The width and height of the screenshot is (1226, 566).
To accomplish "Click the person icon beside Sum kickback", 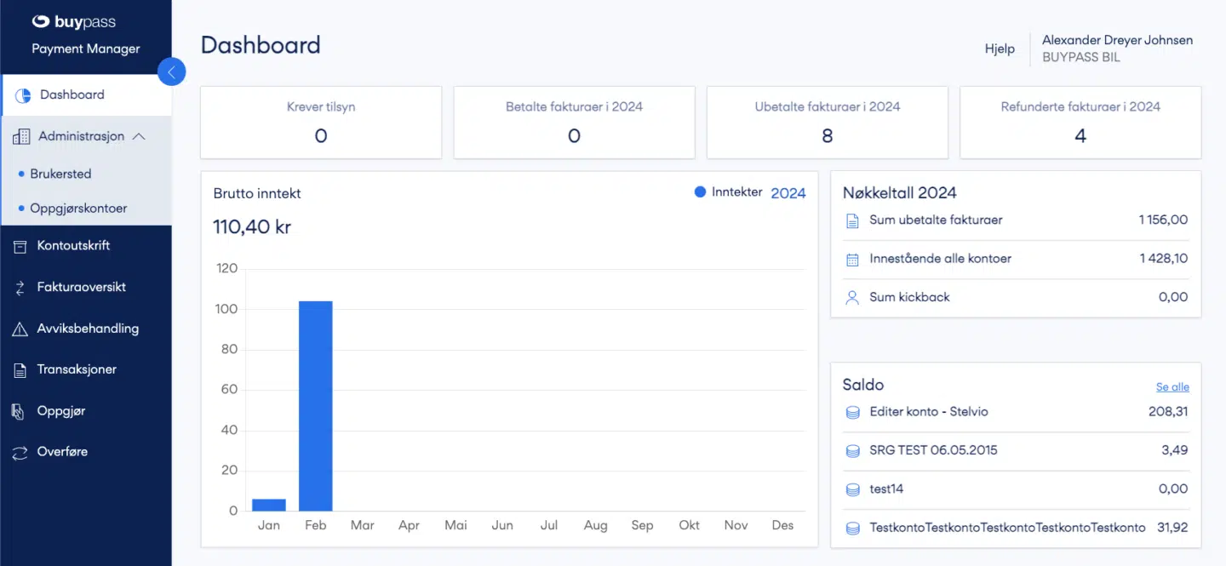I will 852,298.
